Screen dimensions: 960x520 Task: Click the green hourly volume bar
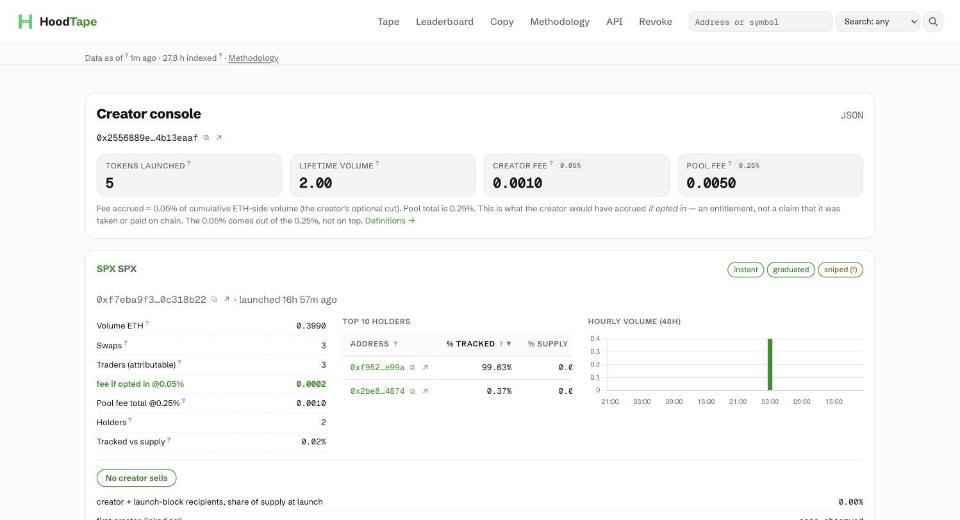(770, 364)
